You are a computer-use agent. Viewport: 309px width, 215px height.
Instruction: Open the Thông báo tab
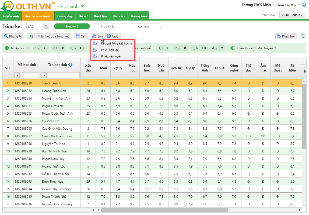[139, 16]
